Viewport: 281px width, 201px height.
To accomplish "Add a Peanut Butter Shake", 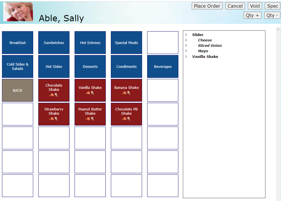I will tap(90, 114).
